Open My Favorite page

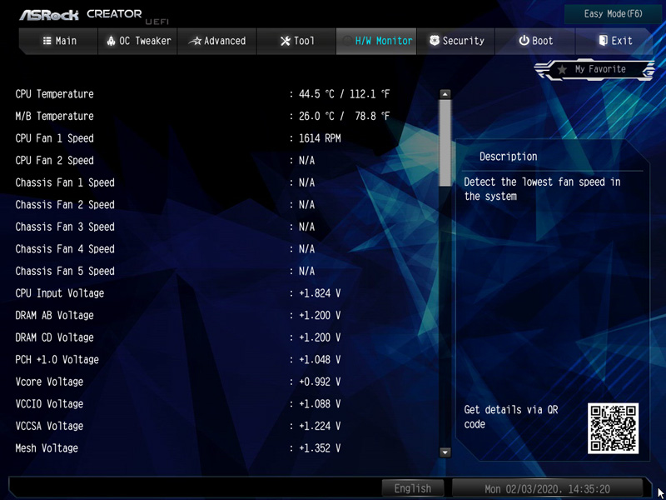pyautogui.click(x=594, y=69)
